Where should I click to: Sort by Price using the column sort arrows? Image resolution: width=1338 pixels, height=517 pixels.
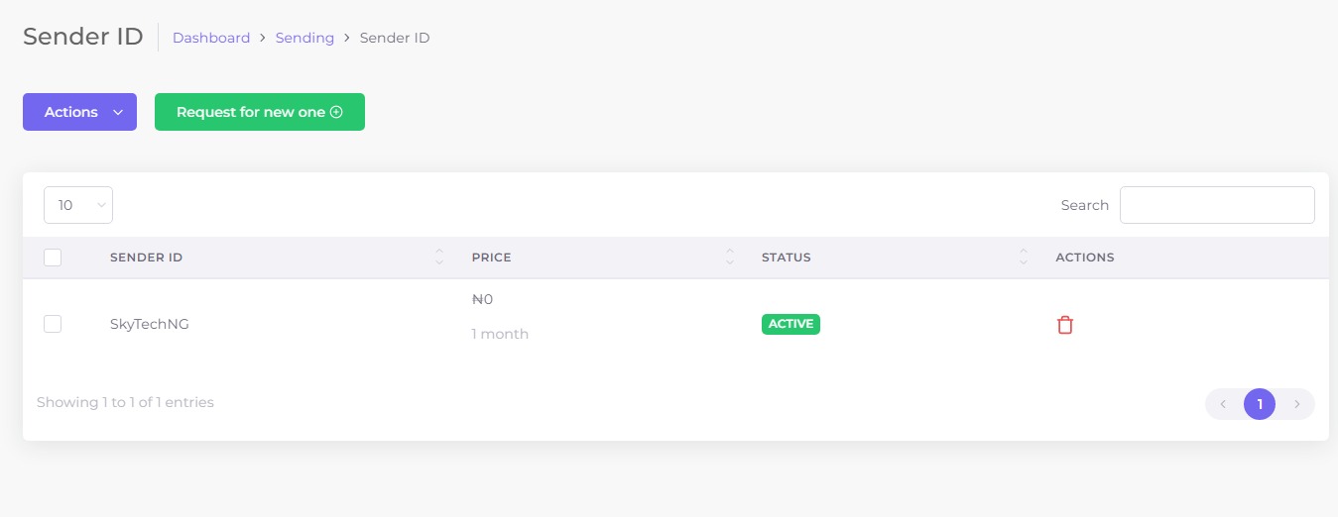point(730,257)
